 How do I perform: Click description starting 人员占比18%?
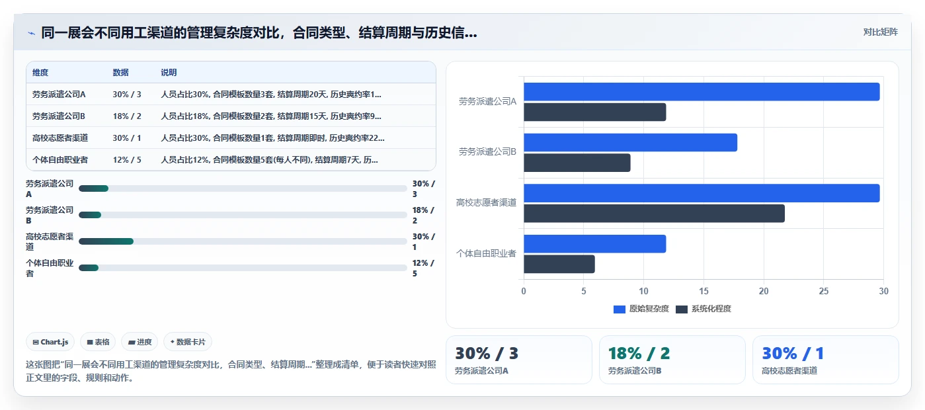(x=271, y=116)
